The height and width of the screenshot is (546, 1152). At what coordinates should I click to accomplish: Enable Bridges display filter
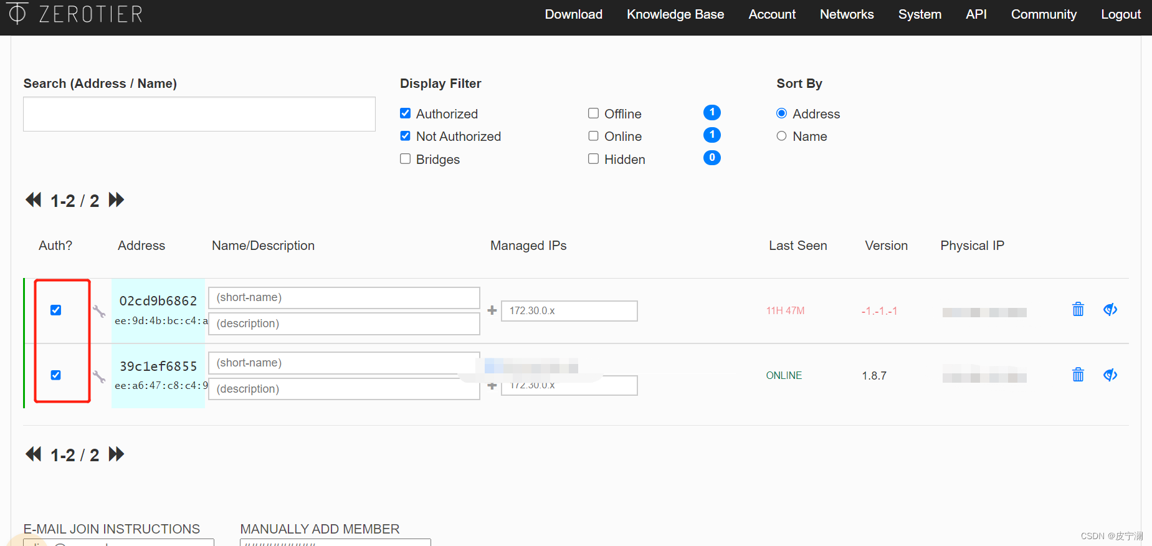click(406, 159)
